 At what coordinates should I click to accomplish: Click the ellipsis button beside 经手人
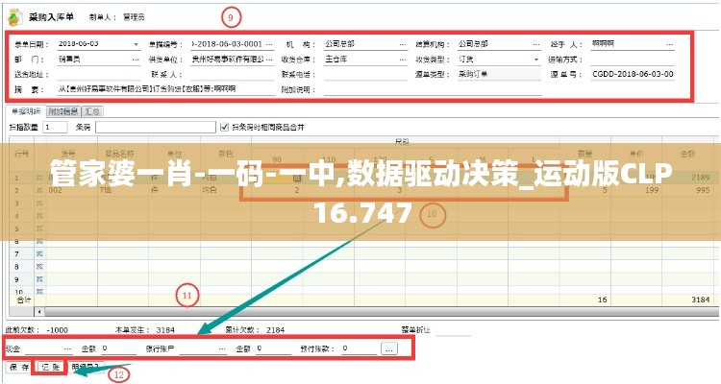click(x=670, y=44)
